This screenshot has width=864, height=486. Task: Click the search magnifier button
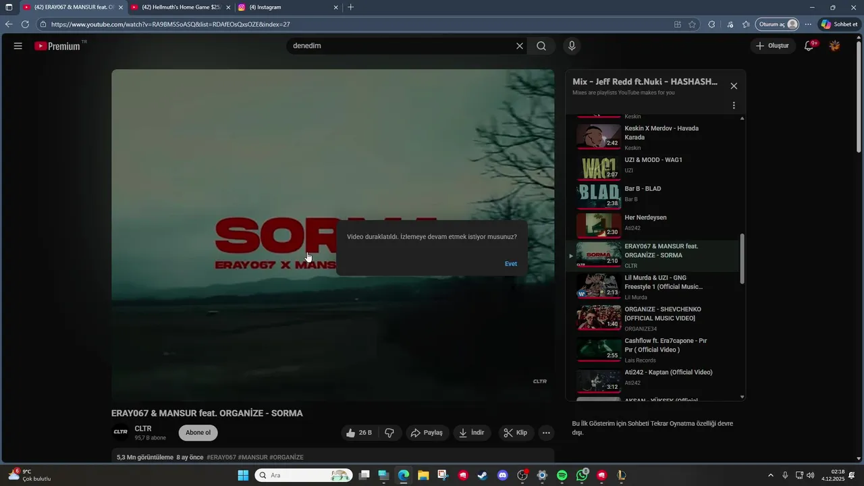pyautogui.click(x=541, y=46)
